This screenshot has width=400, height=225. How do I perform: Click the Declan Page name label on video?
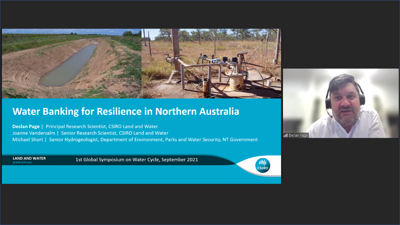click(298, 135)
